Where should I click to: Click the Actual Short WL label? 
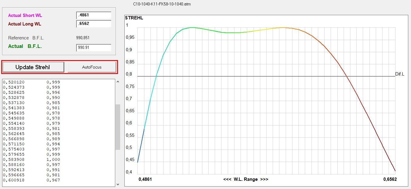[25, 15]
